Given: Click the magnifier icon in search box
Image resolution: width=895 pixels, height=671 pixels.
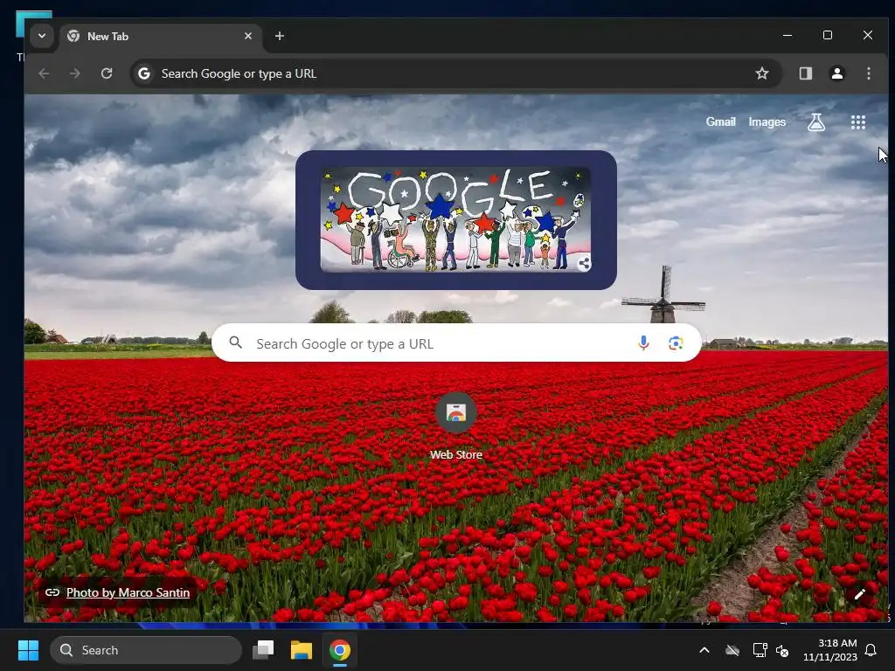Looking at the screenshot, I should click(236, 342).
